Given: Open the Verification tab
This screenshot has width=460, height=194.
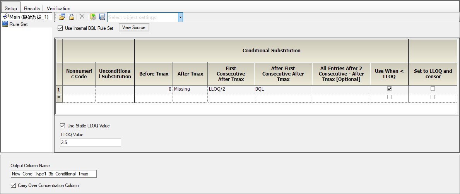Looking at the screenshot, I should (x=58, y=8).
